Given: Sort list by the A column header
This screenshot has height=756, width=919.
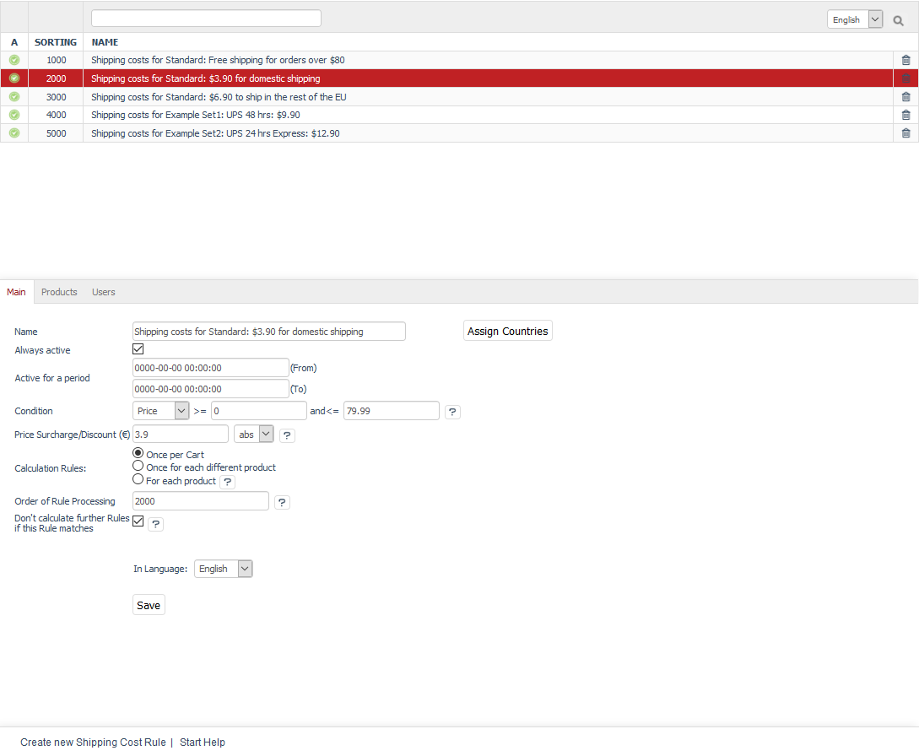Looking at the screenshot, I should pos(14,42).
